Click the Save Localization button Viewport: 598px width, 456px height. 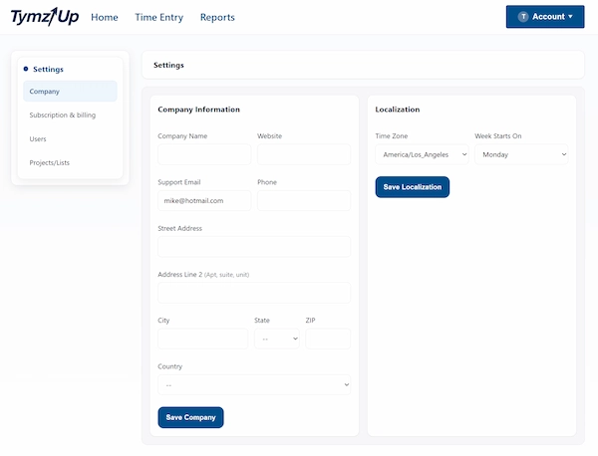(413, 187)
